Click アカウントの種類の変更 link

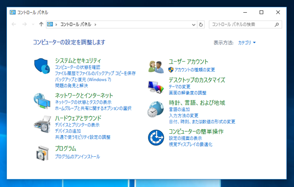(195, 70)
